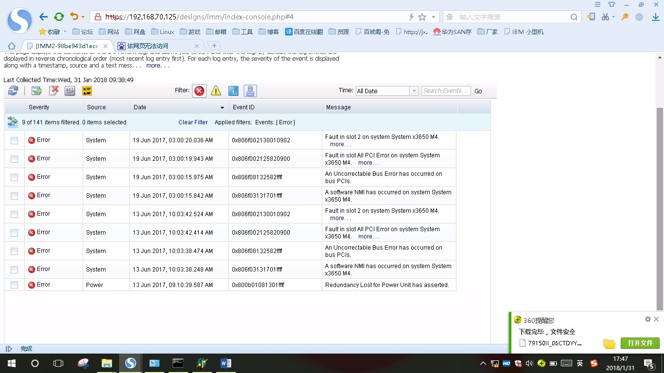Select checkbox for Power source 09:10:39.587 row
The width and height of the screenshot is (664, 373).
pos(14,285)
